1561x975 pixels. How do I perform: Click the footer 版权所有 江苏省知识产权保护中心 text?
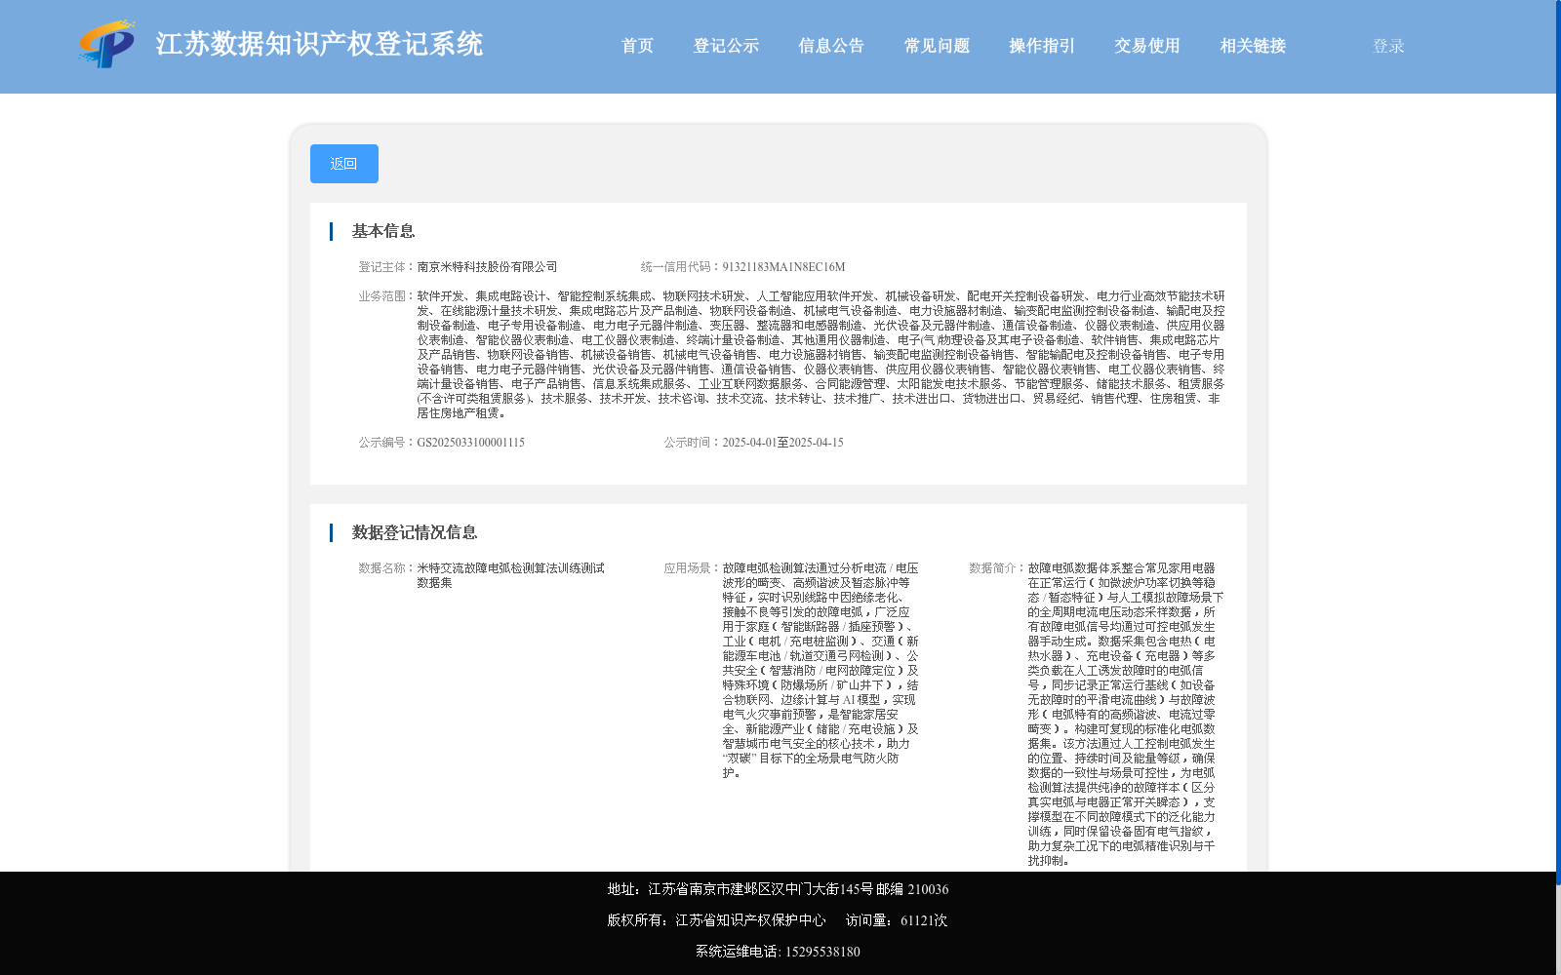click(716, 920)
